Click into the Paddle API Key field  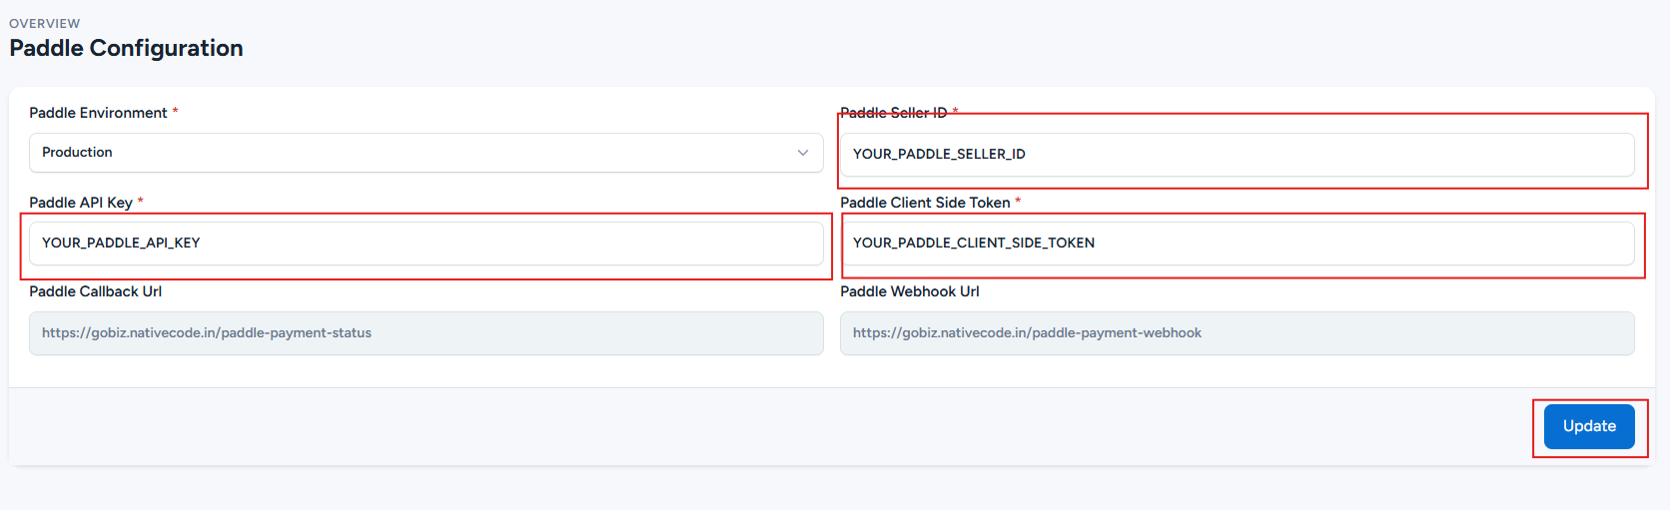425,244
